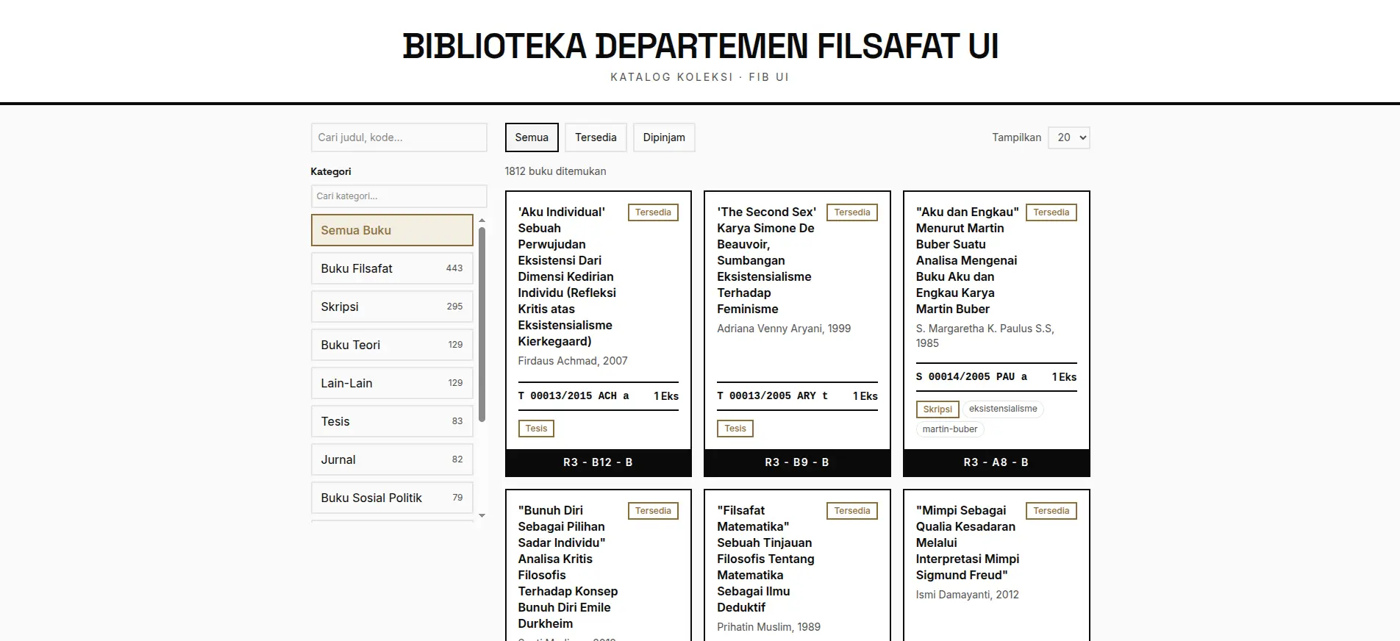Open the "Bunuh Diri Sebagai Pilihan" book title
The image size is (1400, 641).
click(568, 567)
